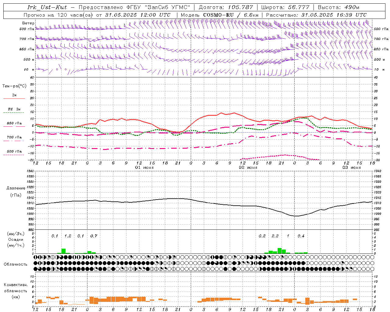This screenshot has height=312, width=390.
Task: Click the "Облачность" cloud cover label
Action: click(16, 264)
